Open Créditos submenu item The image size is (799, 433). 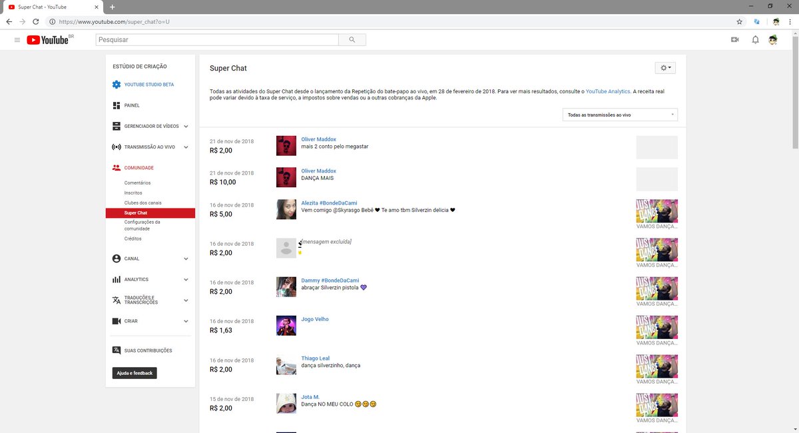(133, 238)
